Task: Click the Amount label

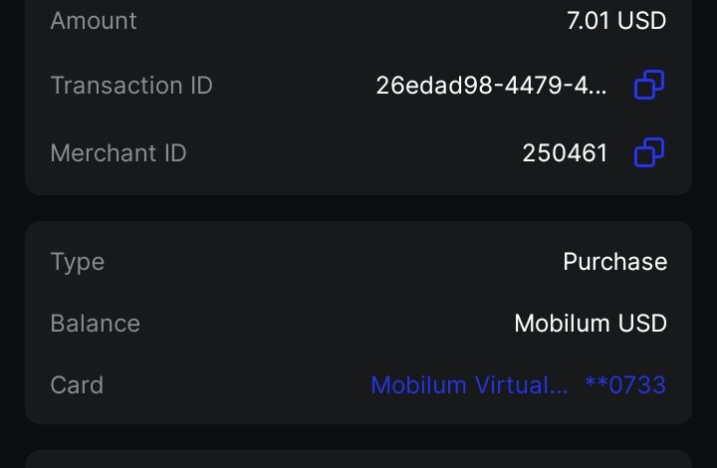Action: [x=94, y=20]
